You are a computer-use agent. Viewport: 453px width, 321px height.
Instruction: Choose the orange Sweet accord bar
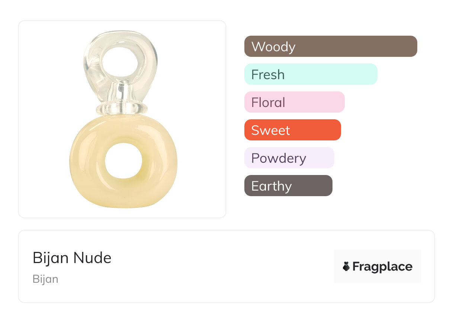pos(292,130)
